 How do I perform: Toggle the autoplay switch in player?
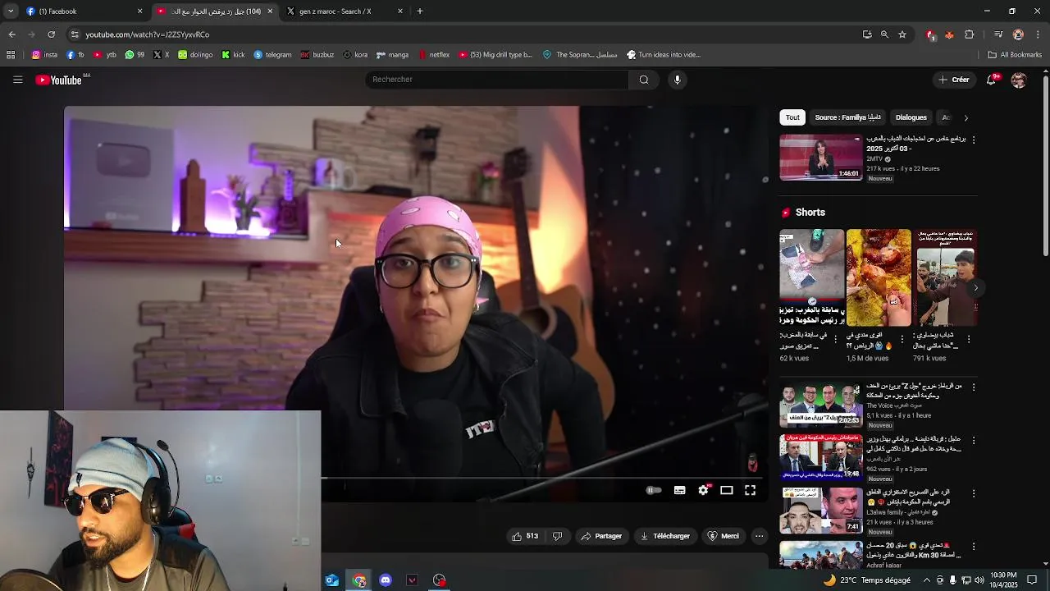654,490
